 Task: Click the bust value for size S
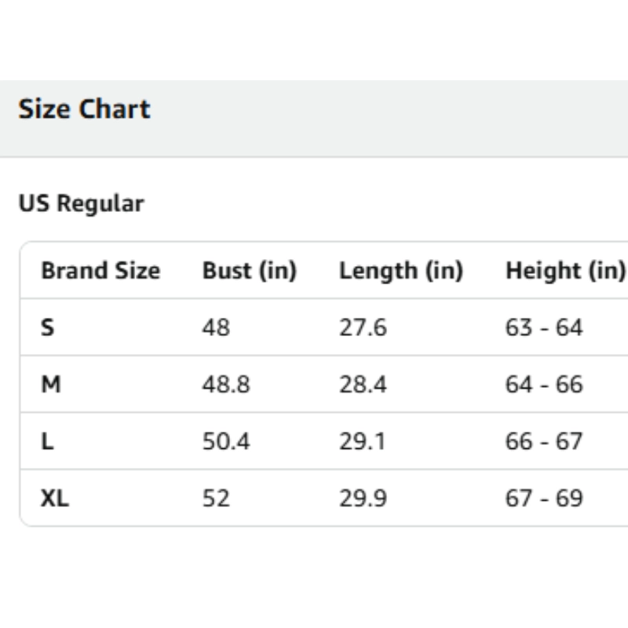pos(216,327)
